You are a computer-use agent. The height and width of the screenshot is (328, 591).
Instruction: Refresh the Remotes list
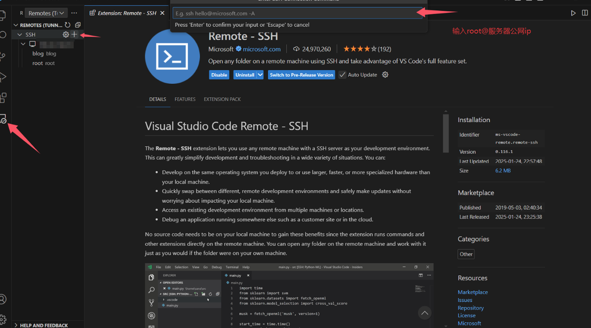click(68, 25)
